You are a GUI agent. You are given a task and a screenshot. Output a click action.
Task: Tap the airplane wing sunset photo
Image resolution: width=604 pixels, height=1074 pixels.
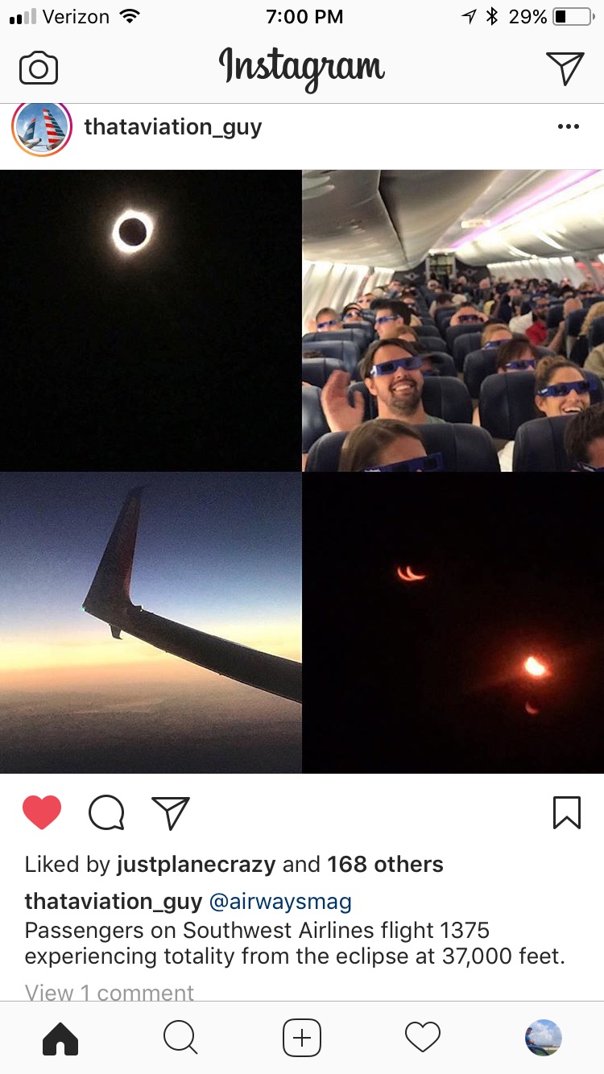[x=151, y=623]
